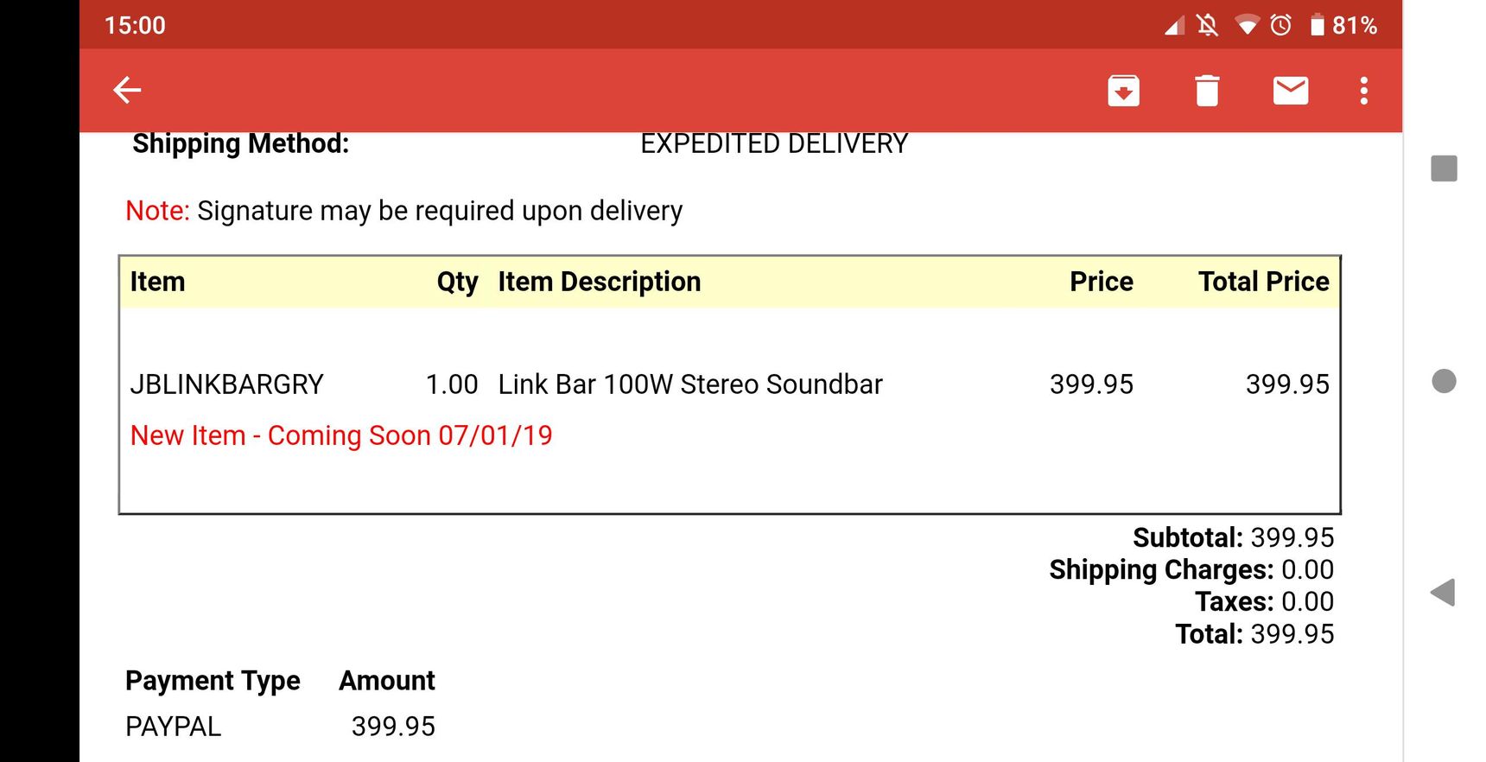Tap the red Coming Soon 07/01/19 notice
The height and width of the screenshot is (762, 1486).
pyautogui.click(x=341, y=435)
